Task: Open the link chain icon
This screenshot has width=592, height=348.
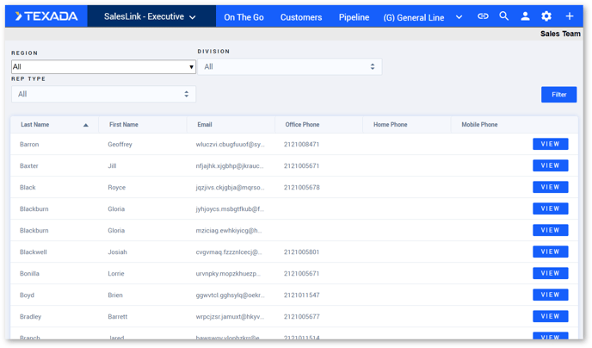Action: (x=483, y=16)
